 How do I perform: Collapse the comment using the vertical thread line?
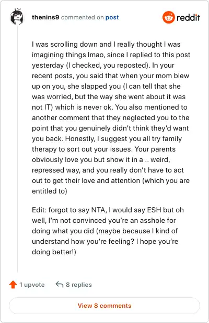[x=17, y=148]
